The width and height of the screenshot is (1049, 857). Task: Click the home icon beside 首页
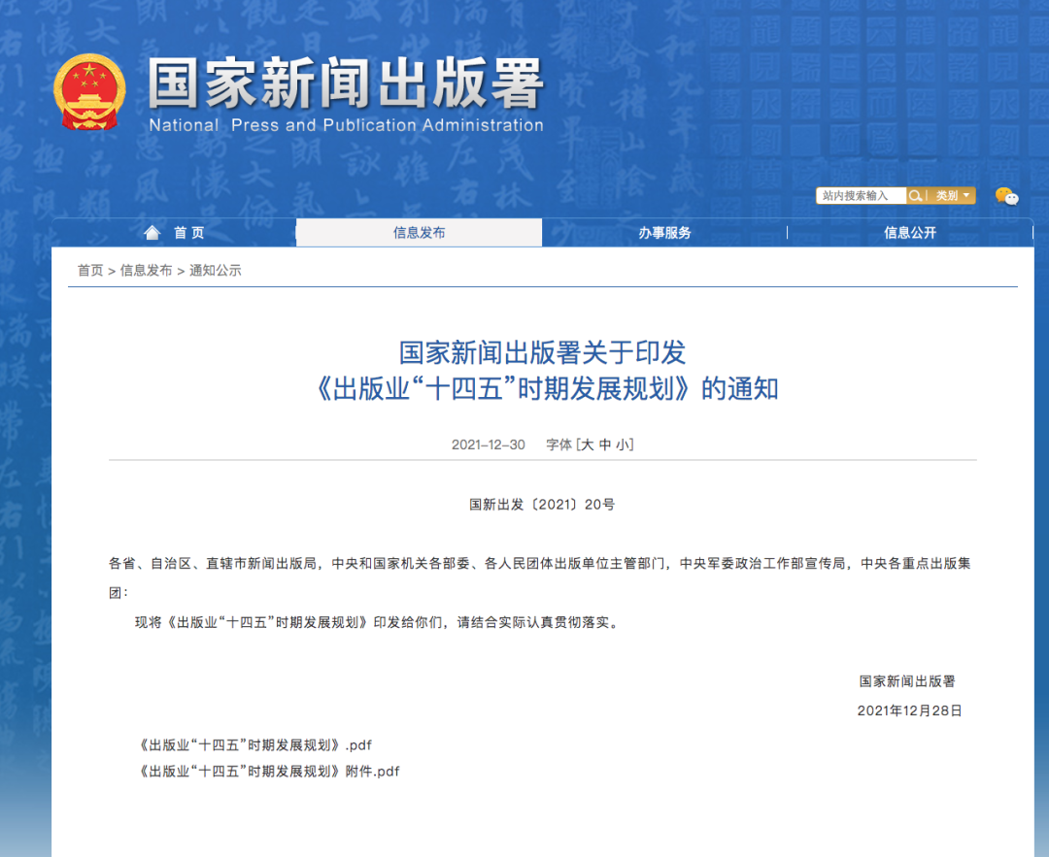coord(152,232)
